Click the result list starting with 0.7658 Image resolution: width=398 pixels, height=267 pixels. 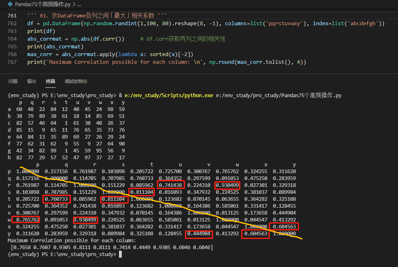(x=112, y=247)
